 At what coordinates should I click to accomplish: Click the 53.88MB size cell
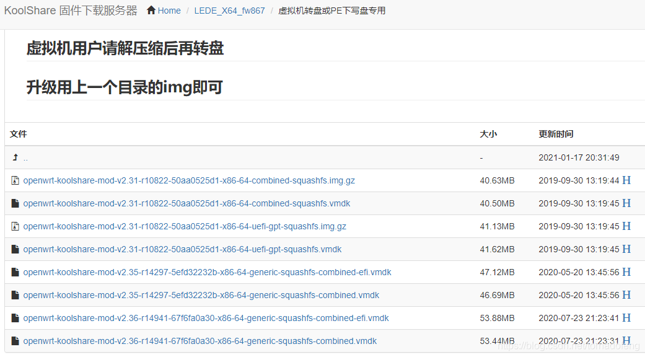coord(497,319)
